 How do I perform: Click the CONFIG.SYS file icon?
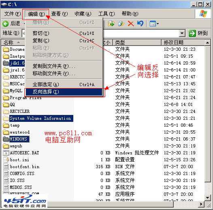pos(6,173)
